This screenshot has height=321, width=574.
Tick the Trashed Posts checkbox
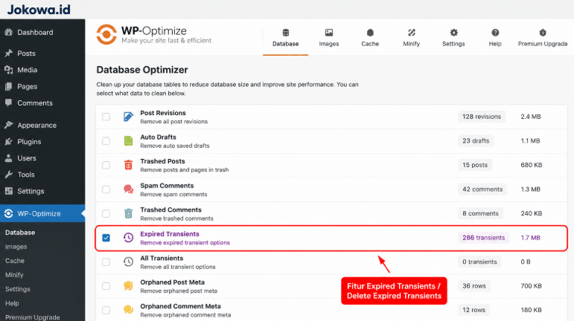click(x=106, y=165)
